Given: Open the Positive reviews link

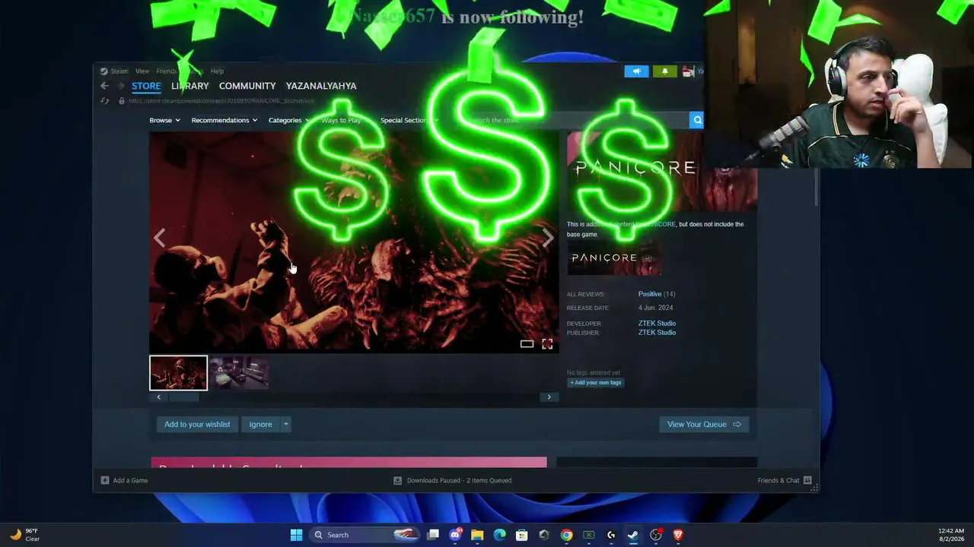Looking at the screenshot, I should point(650,294).
